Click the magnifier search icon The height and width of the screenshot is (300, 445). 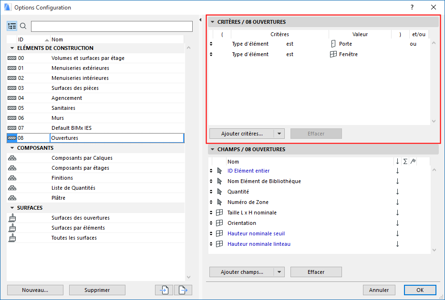click(23, 26)
